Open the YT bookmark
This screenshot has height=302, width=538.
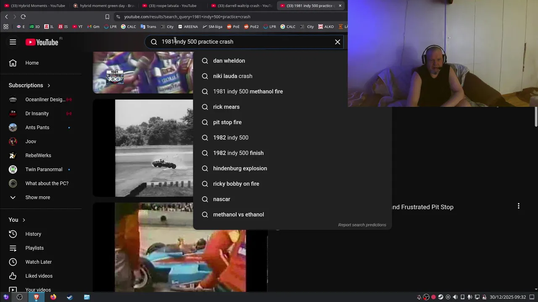[77, 26]
